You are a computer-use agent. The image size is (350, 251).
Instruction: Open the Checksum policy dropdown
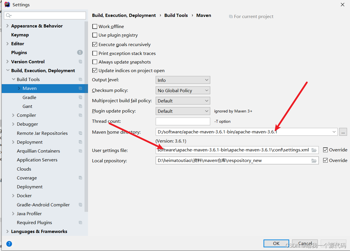pyautogui.click(x=183, y=90)
